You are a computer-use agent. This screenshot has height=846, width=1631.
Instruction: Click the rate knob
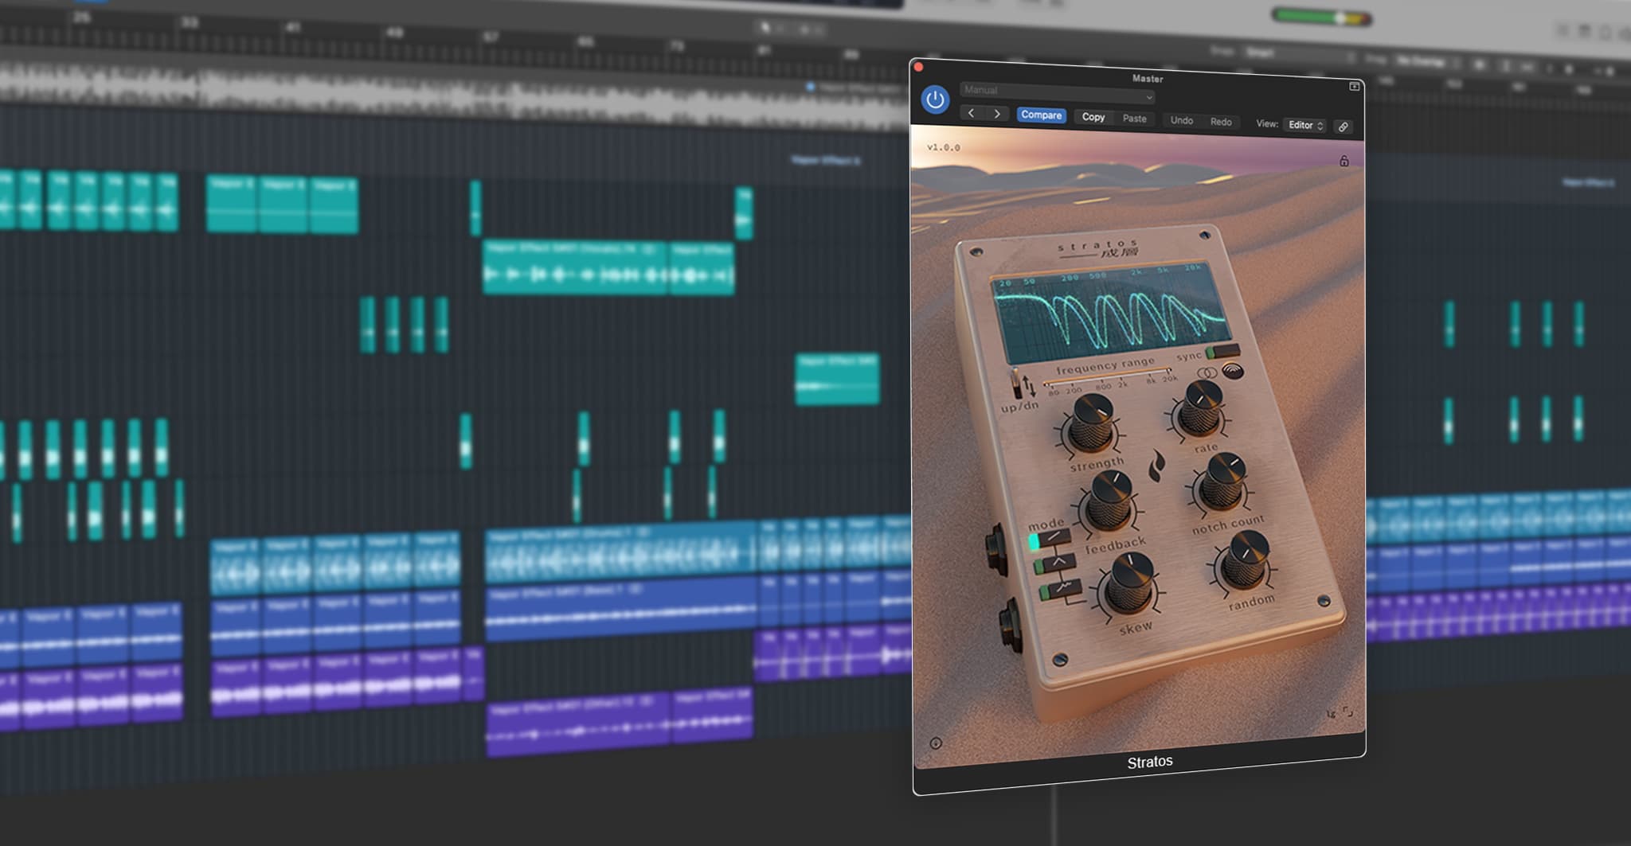(1200, 407)
